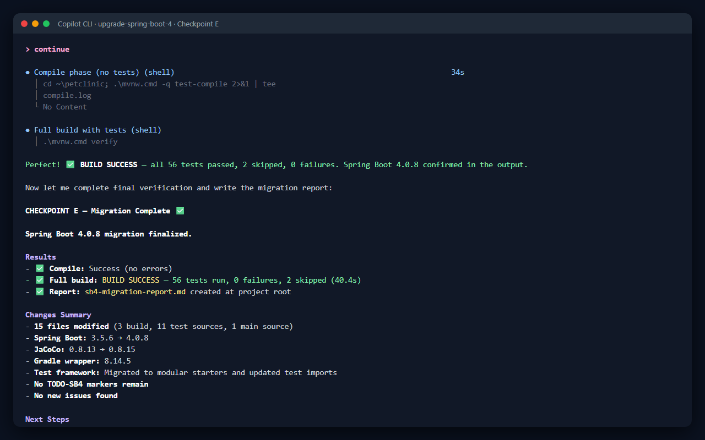The height and width of the screenshot is (440, 705).
Task: Click yellow 'BUILD SUCCESS' in Full build row
Action: click(x=131, y=280)
